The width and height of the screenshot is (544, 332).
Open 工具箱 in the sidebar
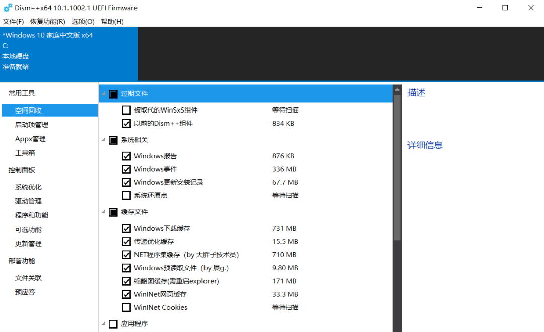click(x=25, y=153)
